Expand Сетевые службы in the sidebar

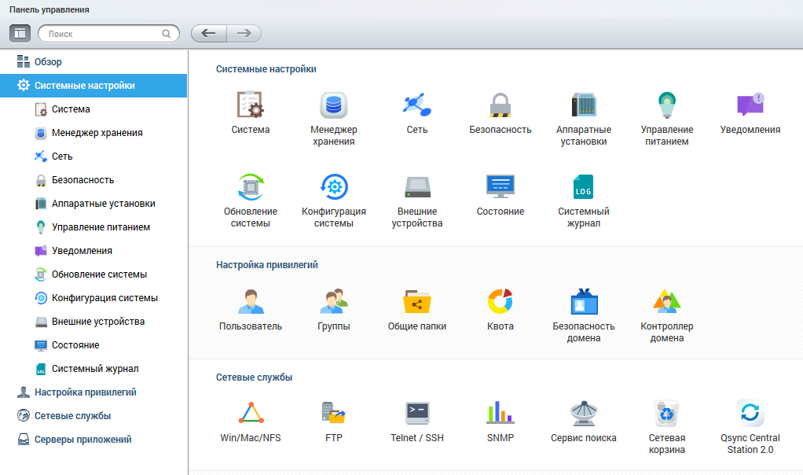click(72, 416)
